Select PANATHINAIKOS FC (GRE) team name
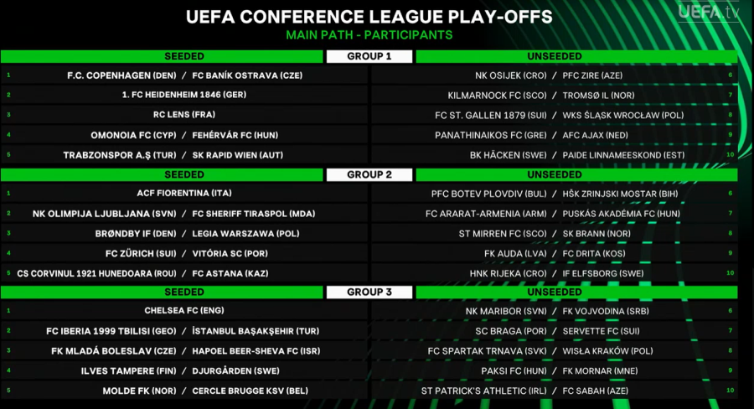 pyautogui.click(x=490, y=135)
